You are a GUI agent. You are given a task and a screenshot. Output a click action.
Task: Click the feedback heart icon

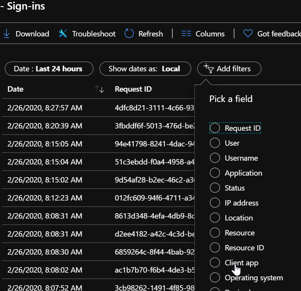(248, 34)
